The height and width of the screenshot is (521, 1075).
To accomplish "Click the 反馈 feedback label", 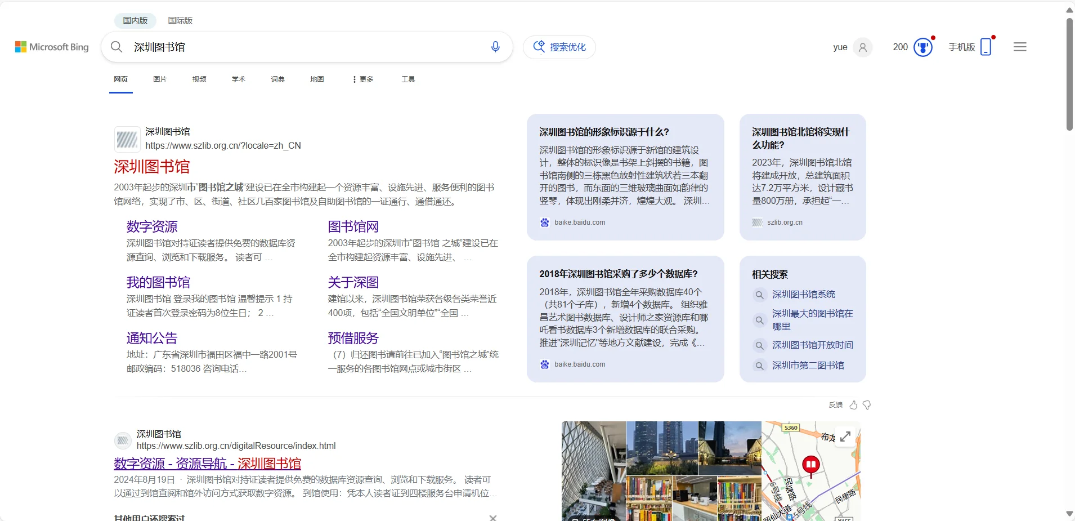I will 835,405.
